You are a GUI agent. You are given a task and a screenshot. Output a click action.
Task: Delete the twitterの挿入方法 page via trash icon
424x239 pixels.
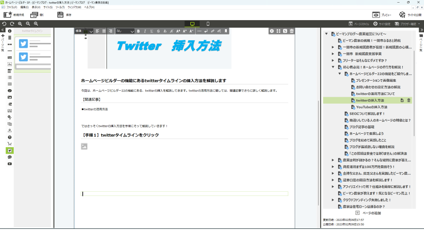click(409, 100)
